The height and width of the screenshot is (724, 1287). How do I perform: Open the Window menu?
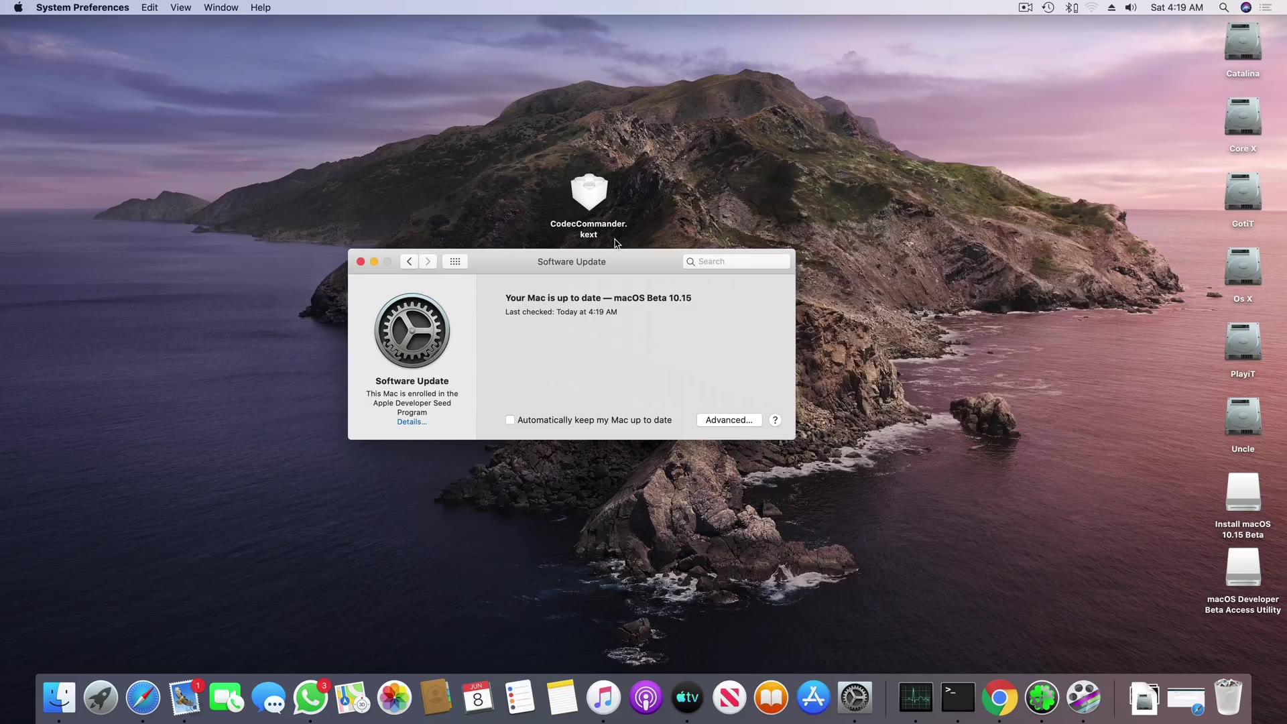[221, 7]
